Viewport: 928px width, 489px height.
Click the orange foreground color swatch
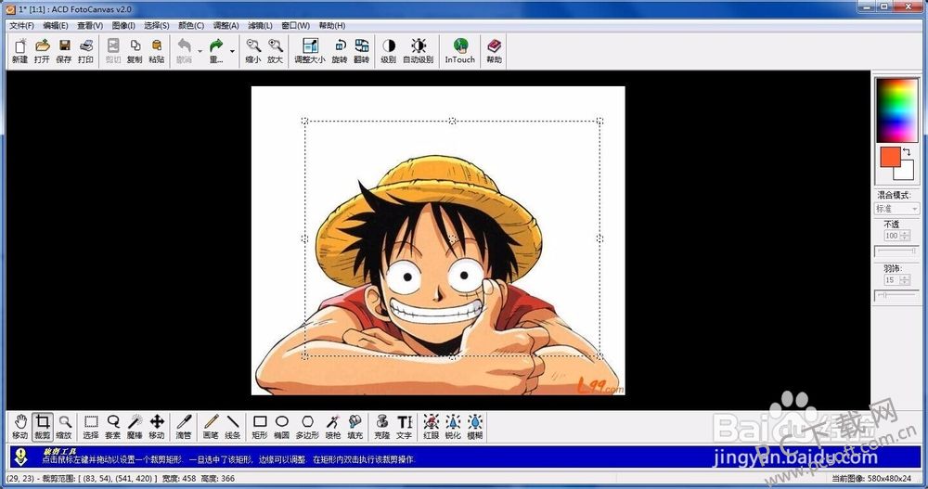890,158
